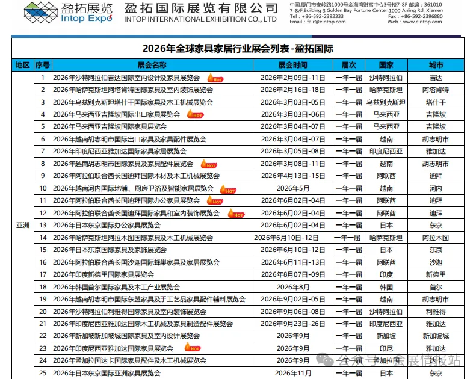Click the date 2026年2月16日-18日
Screen dimensions: 476x379
[292, 90]
